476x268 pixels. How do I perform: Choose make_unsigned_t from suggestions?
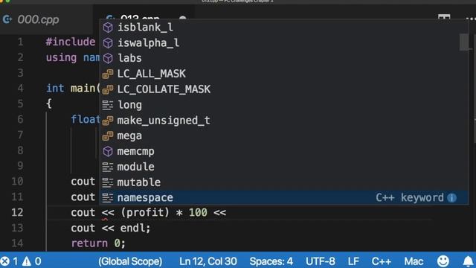284,121
